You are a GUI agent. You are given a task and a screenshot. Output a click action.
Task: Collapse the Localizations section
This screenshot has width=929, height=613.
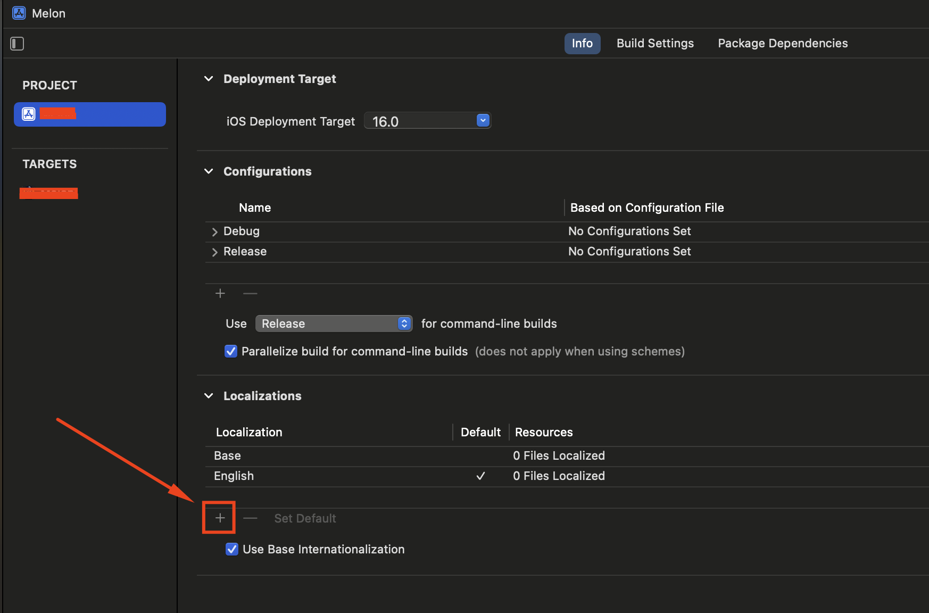click(x=209, y=396)
